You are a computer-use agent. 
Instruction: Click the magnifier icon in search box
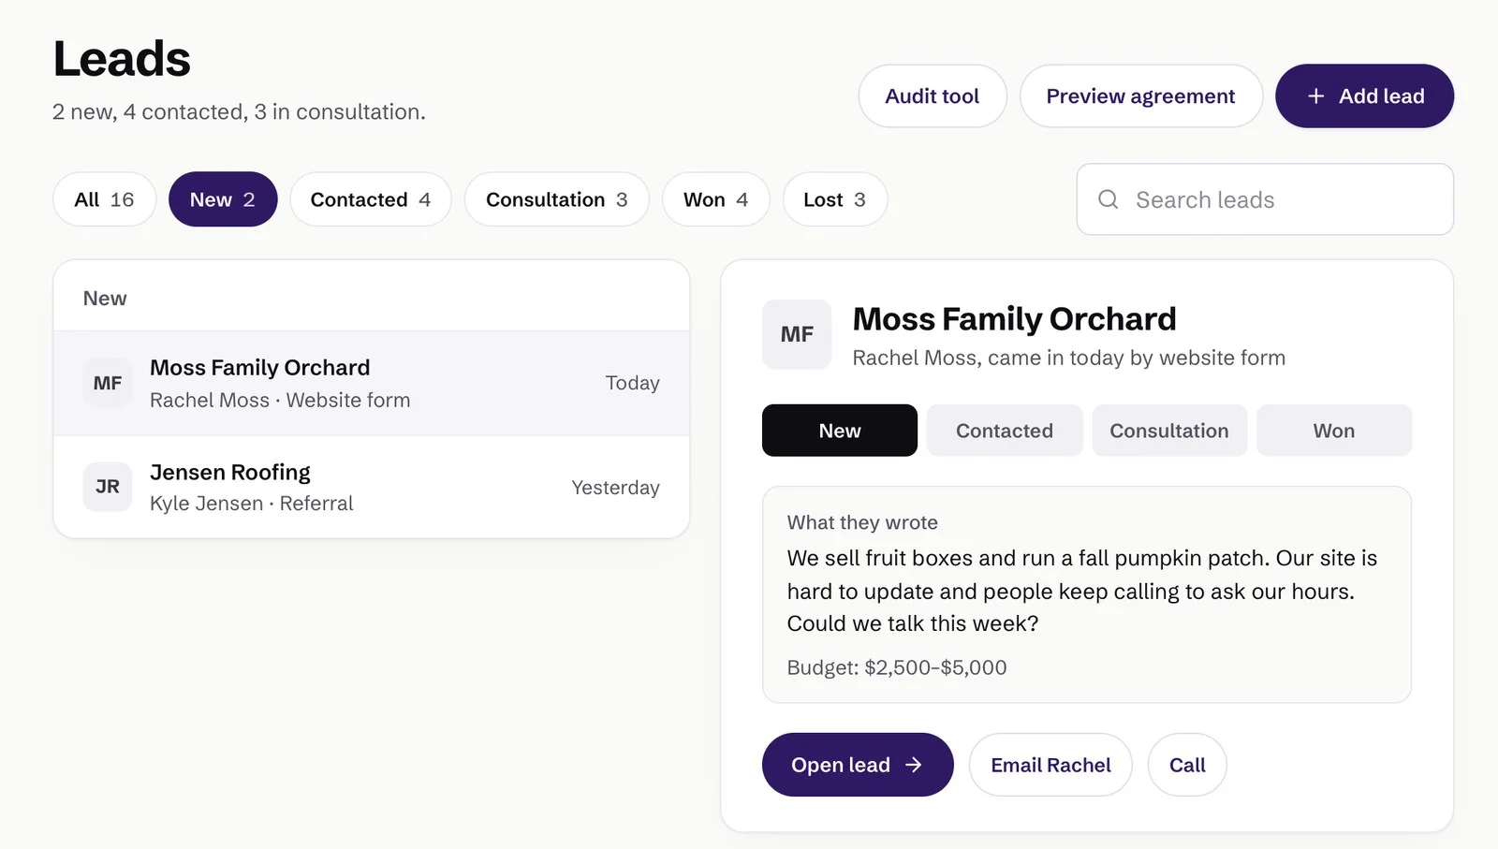point(1108,199)
